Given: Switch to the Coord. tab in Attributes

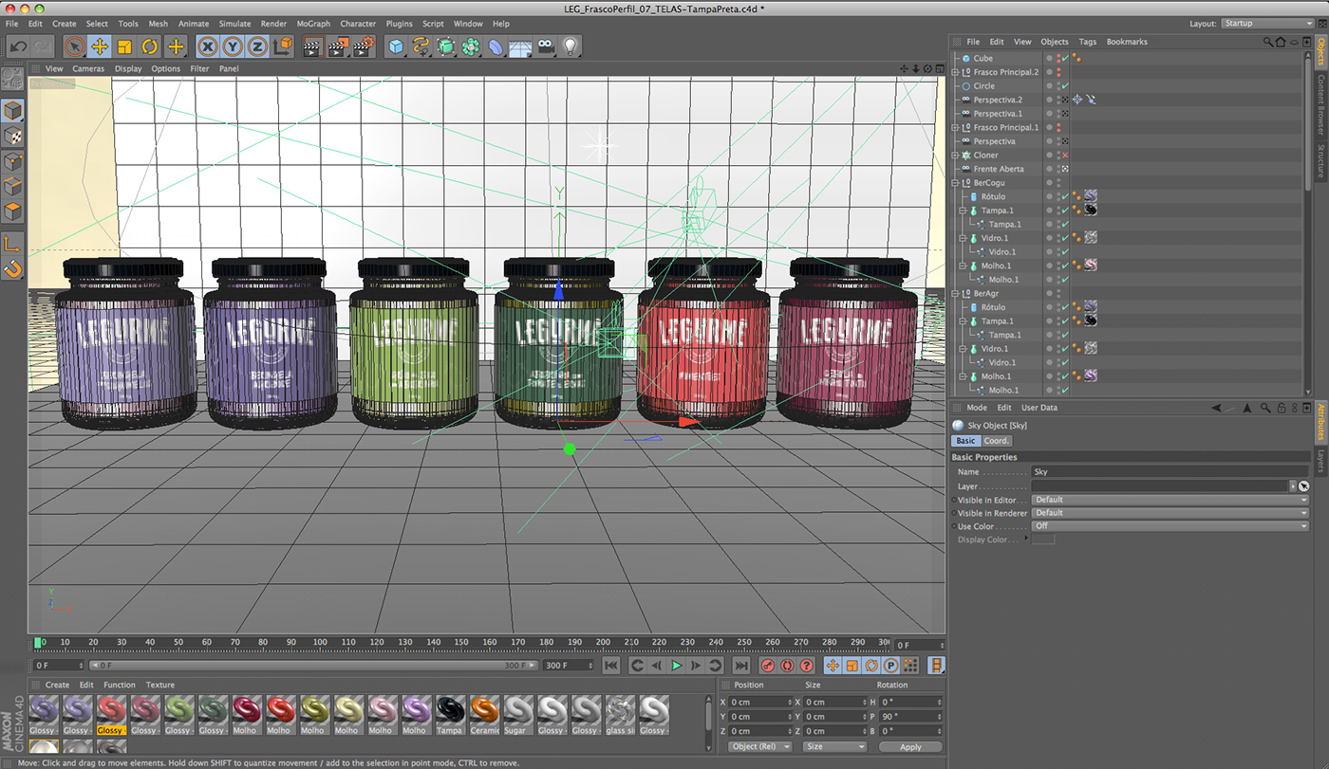Looking at the screenshot, I should (x=997, y=441).
